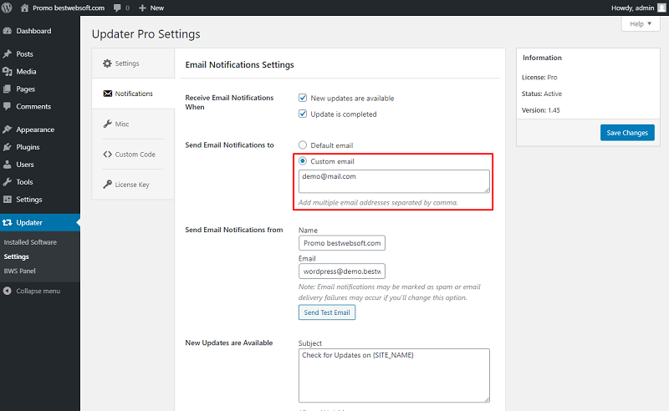Open the Dashboard menu link
Viewport: 669px width, 411px height.
point(33,31)
